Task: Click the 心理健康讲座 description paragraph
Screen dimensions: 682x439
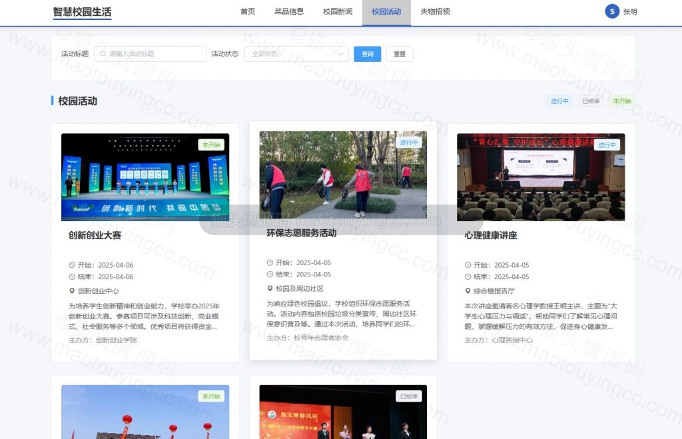Action: pyautogui.click(x=541, y=316)
